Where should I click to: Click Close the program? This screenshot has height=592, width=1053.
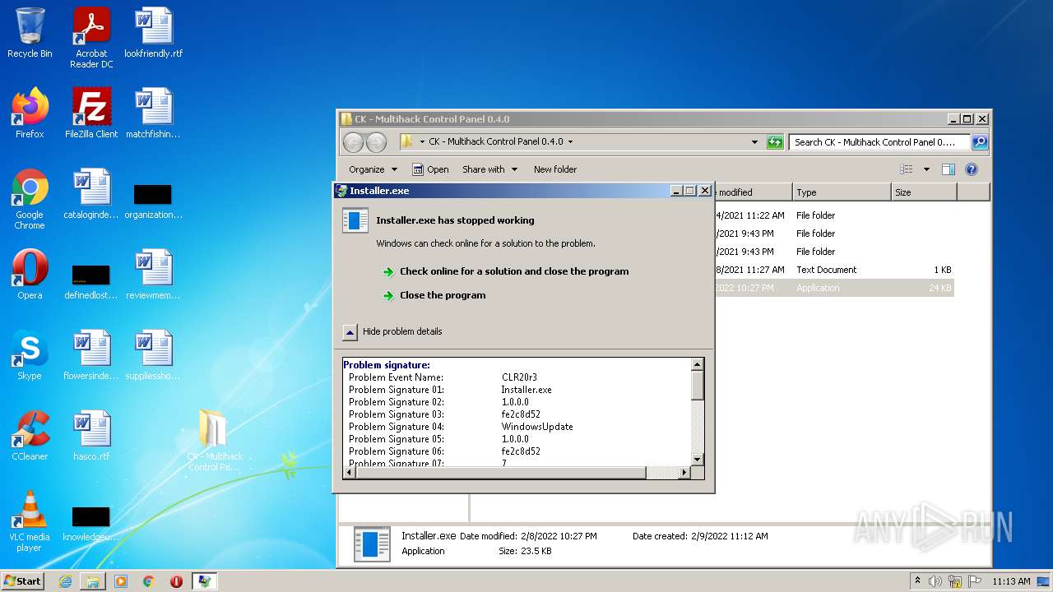(x=443, y=295)
